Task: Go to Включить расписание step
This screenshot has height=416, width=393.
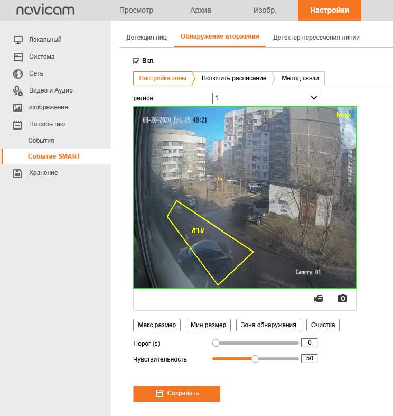Action: [x=234, y=78]
